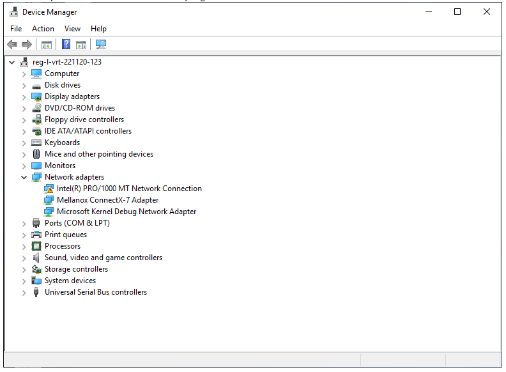
Task: Click Scan for hardware changes toolbar icon
Action: coord(101,44)
